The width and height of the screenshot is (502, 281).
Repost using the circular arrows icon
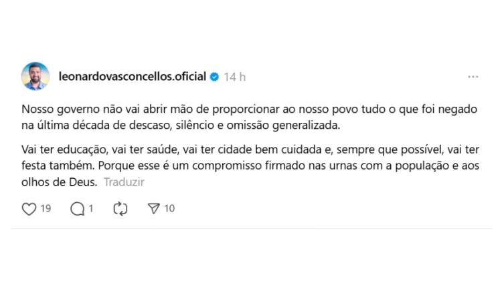point(120,209)
